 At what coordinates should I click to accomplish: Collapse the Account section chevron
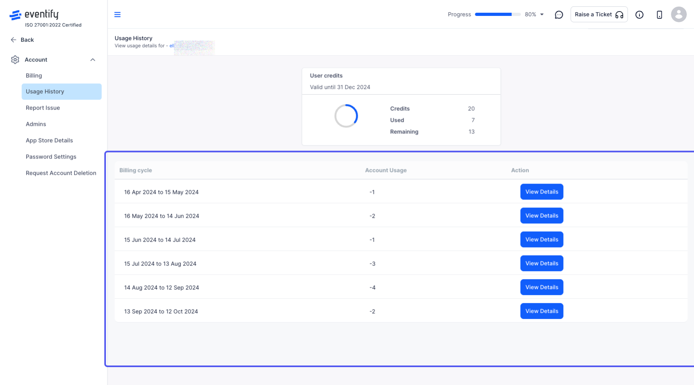point(93,60)
